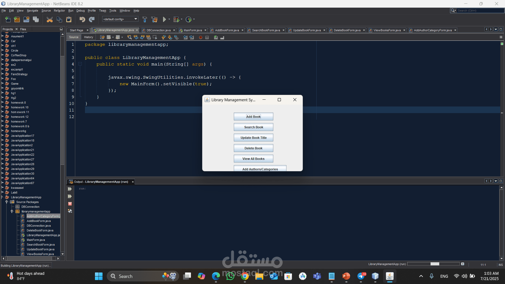Click the Undo arrow icon
Image resolution: width=505 pixels, height=284 pixels.
[82, 19]
